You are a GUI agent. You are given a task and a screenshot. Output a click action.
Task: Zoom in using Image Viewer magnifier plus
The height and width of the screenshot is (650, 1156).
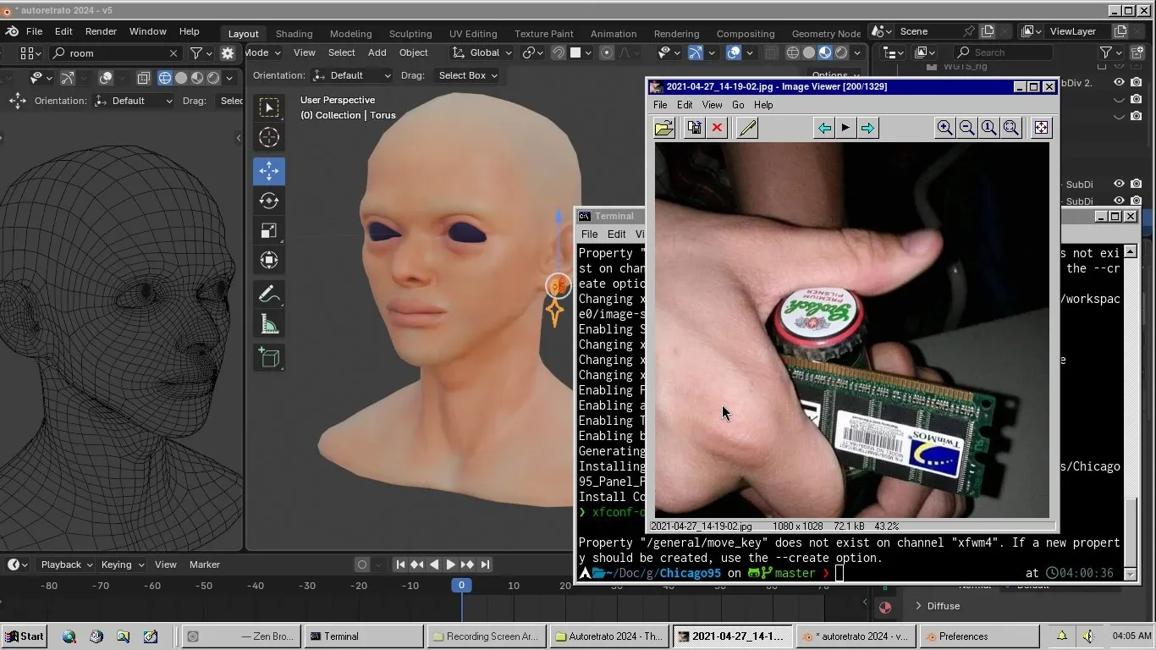click(x=944, y=128)
